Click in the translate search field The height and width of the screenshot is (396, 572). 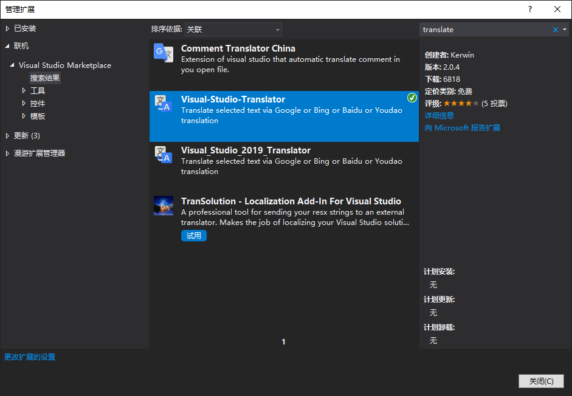[x=485, y=30]
